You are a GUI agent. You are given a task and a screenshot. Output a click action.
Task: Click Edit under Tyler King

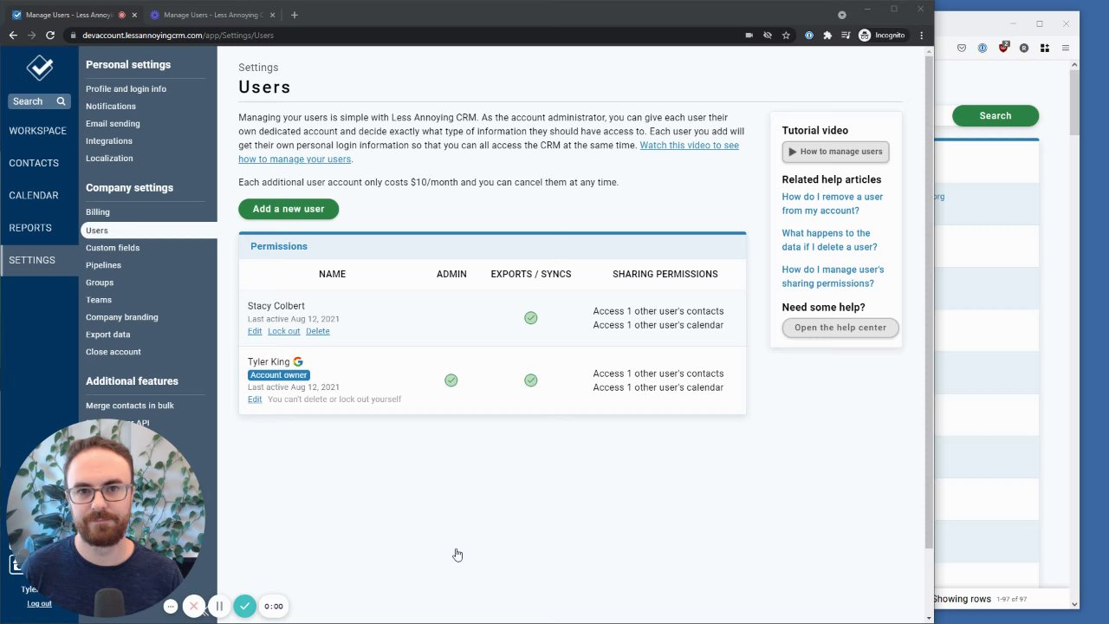pos(255,400)
